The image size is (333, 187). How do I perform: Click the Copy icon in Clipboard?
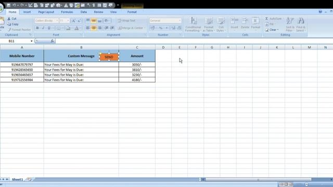pos(9,24)
